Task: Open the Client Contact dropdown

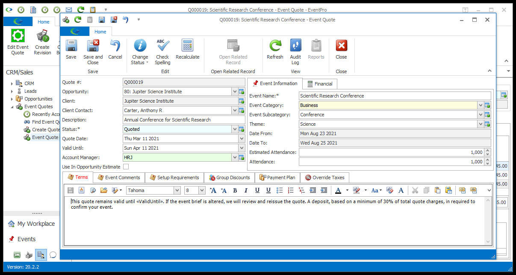Action: click(x=235, y=110)
